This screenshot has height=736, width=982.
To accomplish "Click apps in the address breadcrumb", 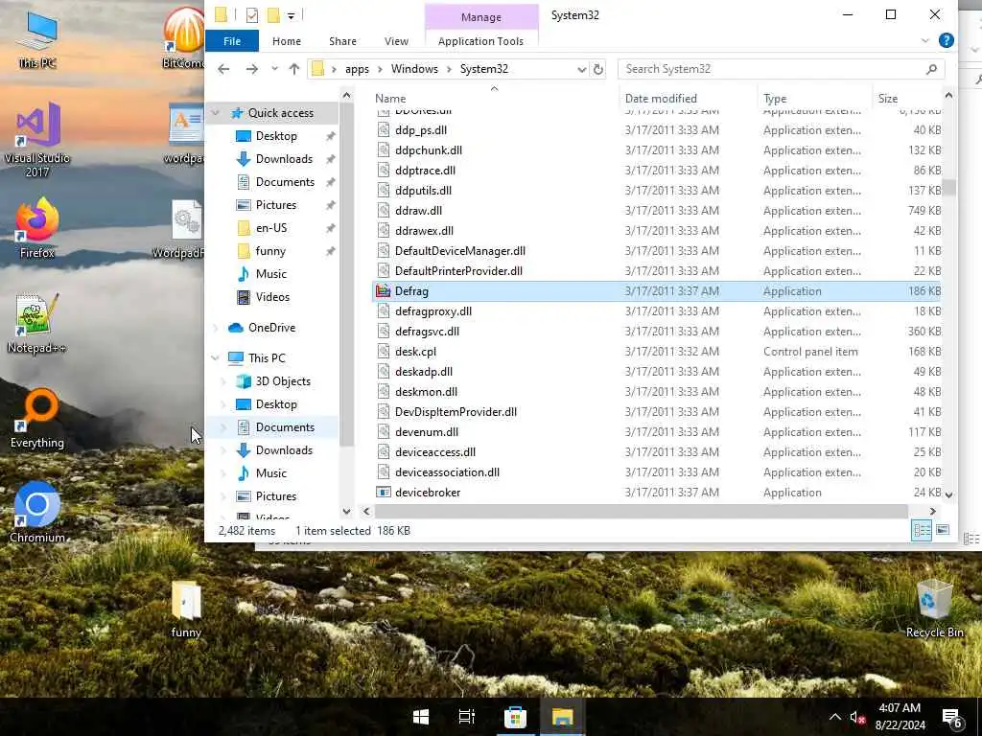I will tap(357, 69).
